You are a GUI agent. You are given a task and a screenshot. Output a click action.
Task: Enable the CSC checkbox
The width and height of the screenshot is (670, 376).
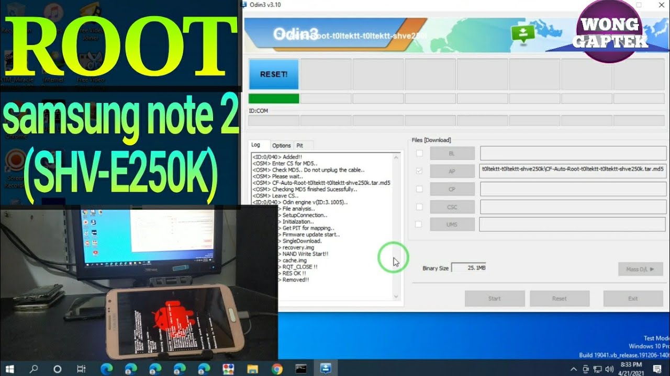tap(419, 207)
